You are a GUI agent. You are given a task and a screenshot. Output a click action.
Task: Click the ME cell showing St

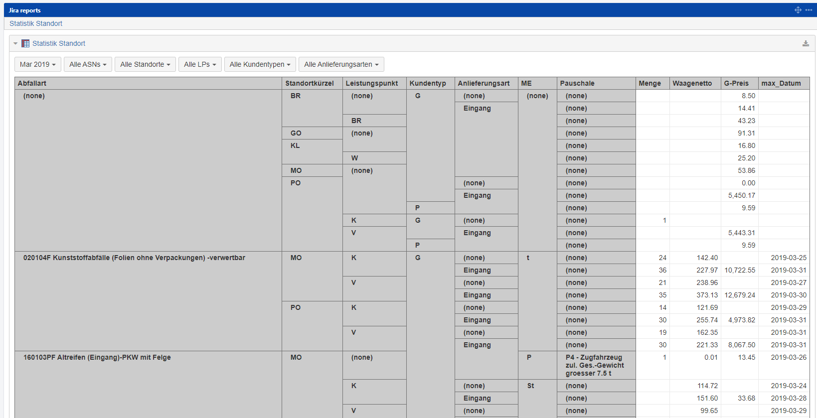pyautogui.click(x=537, y=399)
